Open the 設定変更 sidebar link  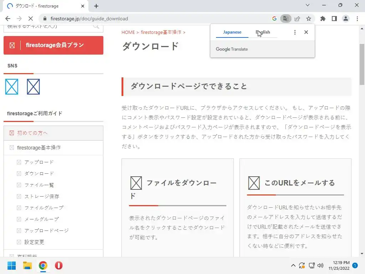tap(34, 242)
